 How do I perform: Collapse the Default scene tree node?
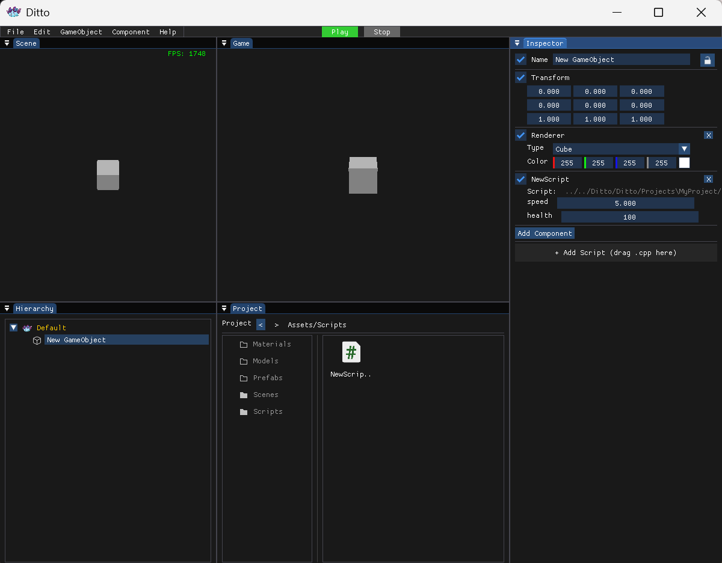click(x=14, y=328)
